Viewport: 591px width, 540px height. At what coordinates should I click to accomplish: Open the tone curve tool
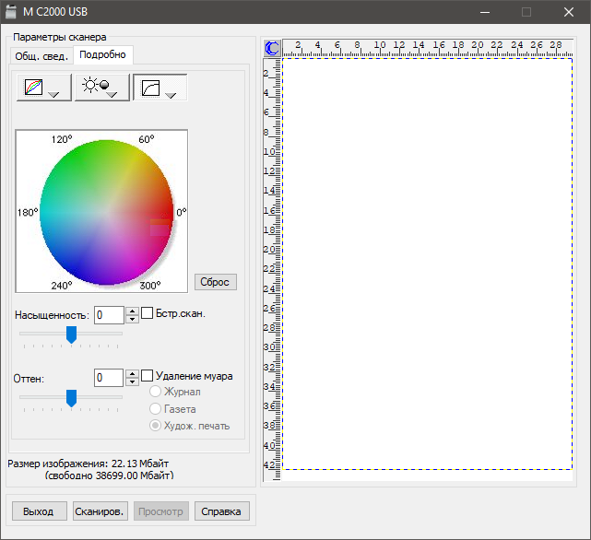coord(160,88)
